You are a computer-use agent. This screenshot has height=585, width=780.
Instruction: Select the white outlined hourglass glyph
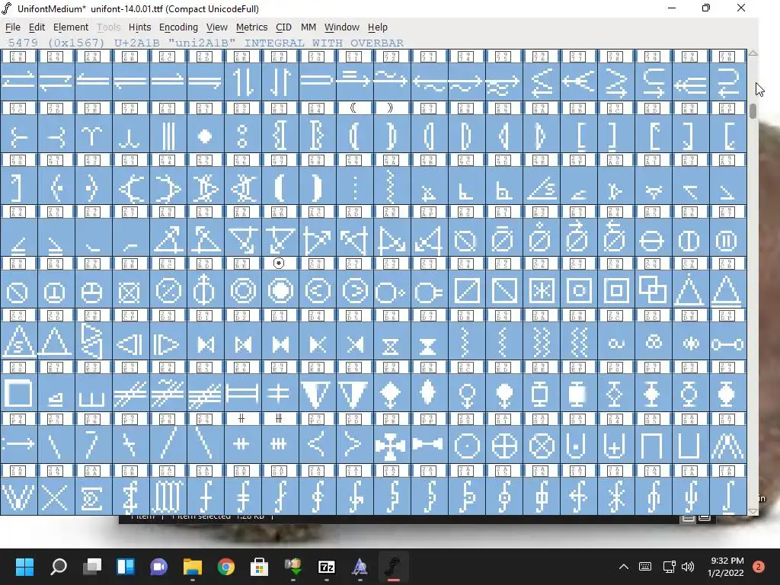click(x=392, y=342)
